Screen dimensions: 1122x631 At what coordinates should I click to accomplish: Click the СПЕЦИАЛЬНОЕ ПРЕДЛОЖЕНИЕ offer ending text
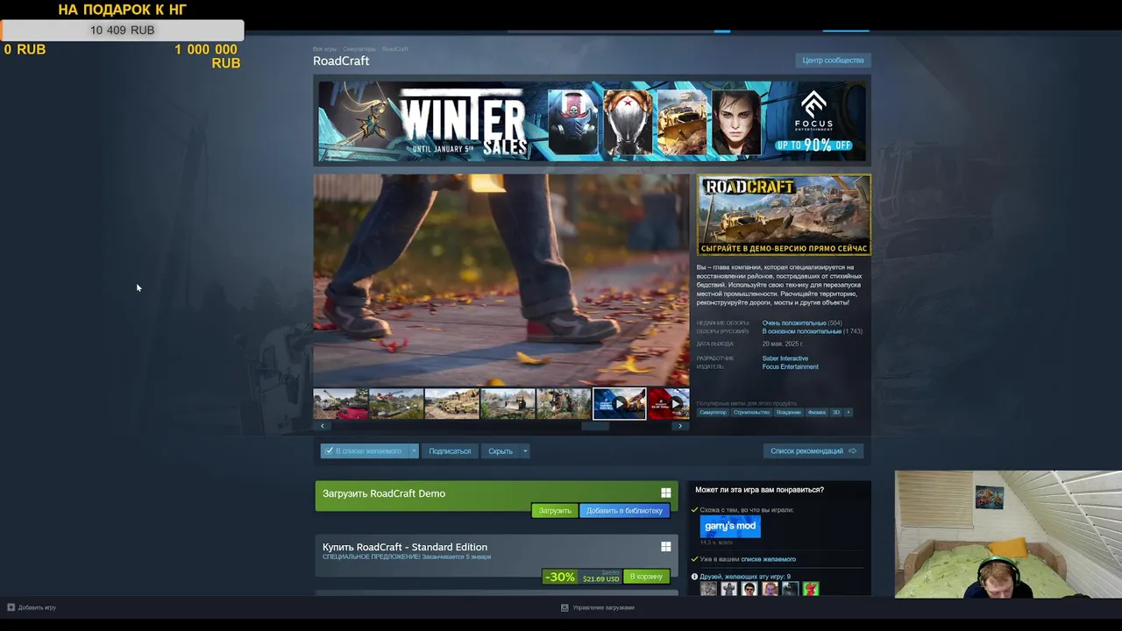point(407,557)
